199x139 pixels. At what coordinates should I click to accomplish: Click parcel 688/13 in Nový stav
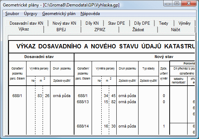(x=83, y=102)
